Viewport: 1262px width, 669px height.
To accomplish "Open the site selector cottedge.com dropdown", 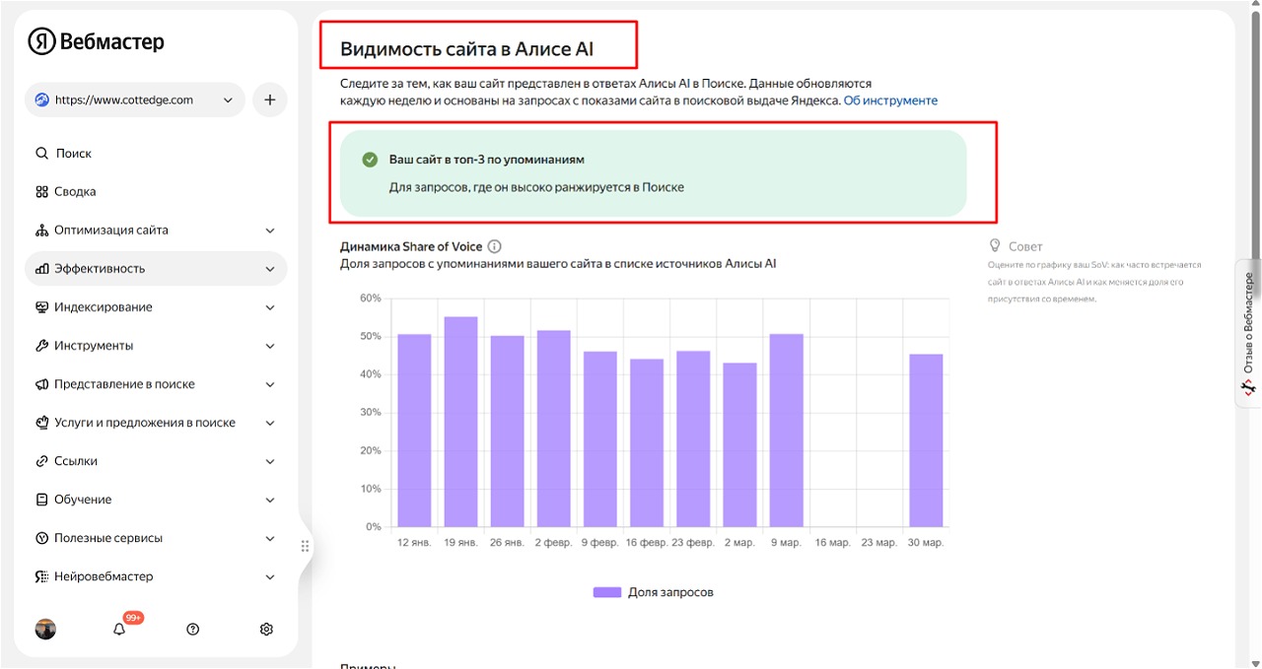I will click(134, 100).
